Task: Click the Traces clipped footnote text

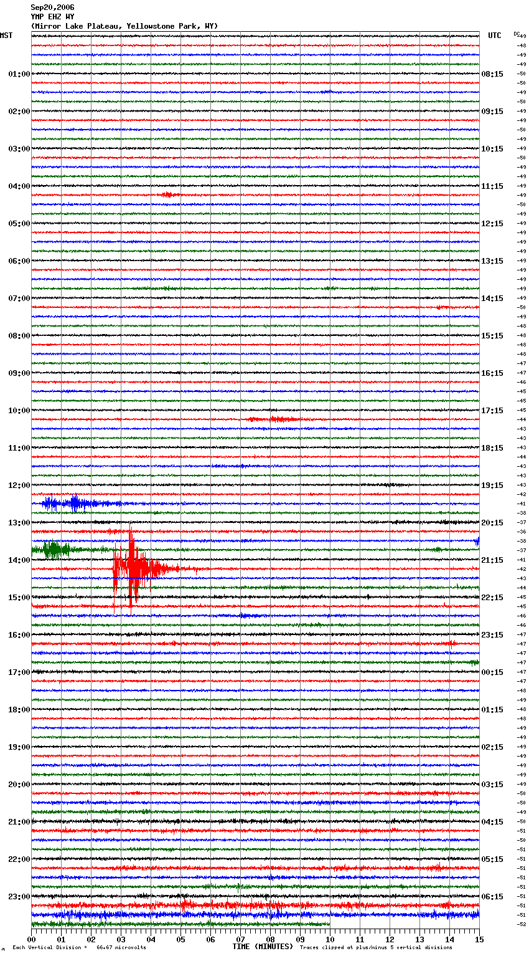Action: click(376, 947)
